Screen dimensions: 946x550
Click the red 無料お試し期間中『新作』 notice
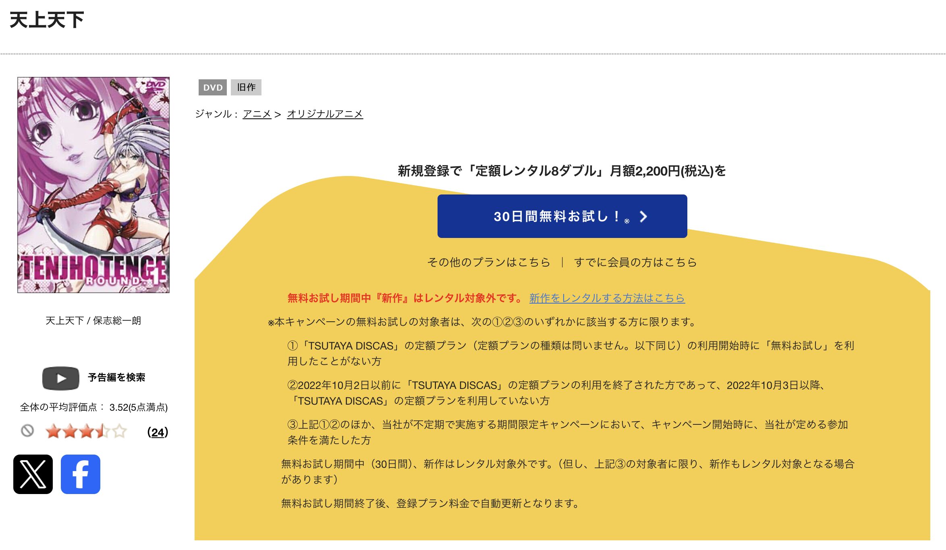405,298
